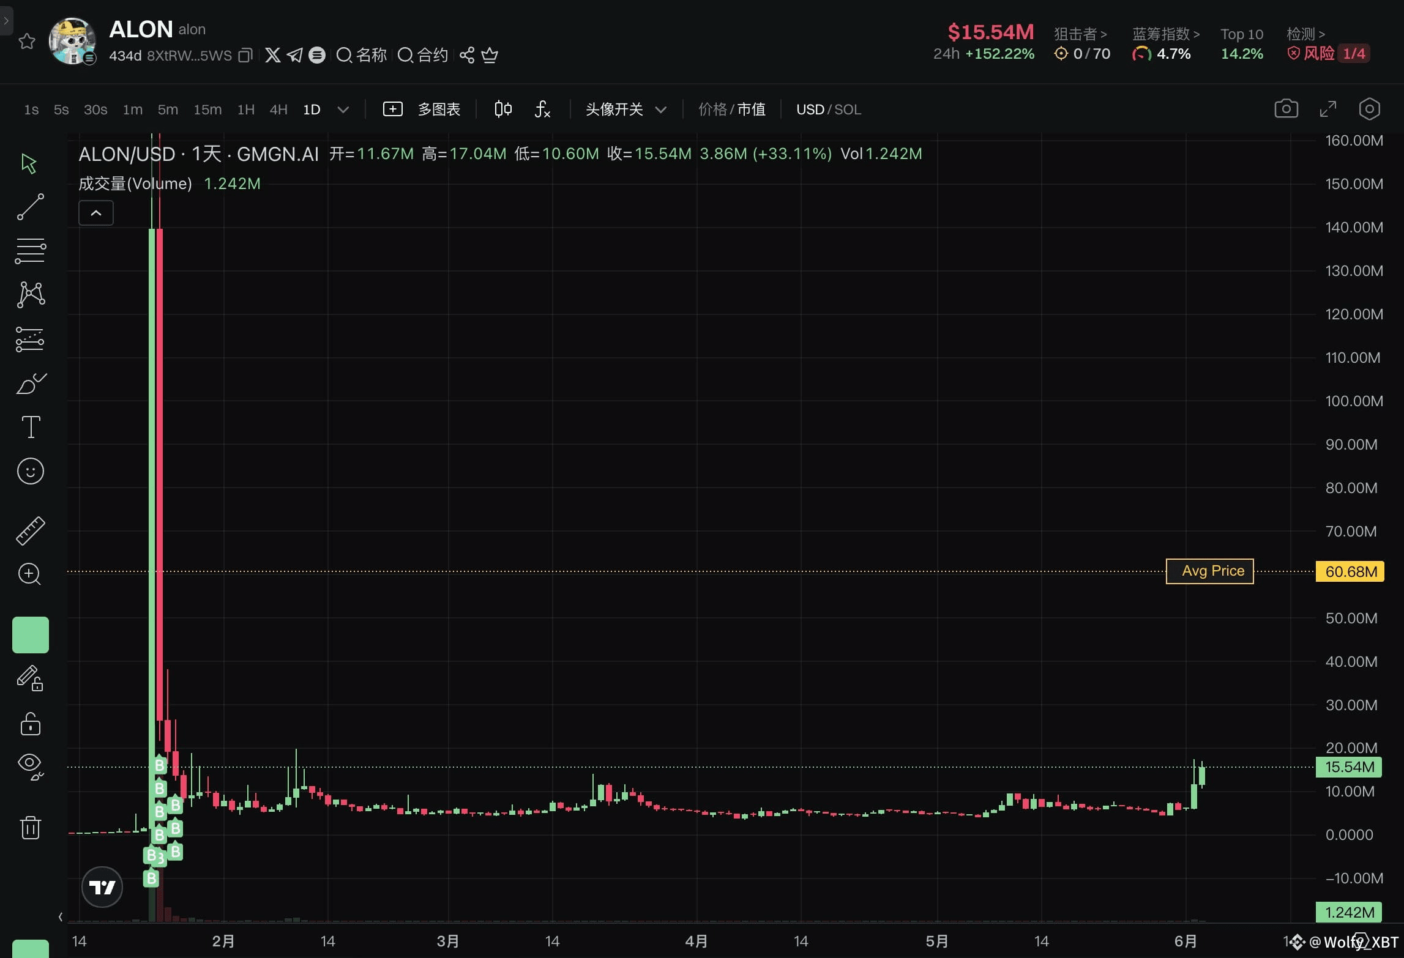Image resolution: width=1404 pixels, height=958 pixels.
Task: Select the 1m timeframe
Action: tap(133, 110)
